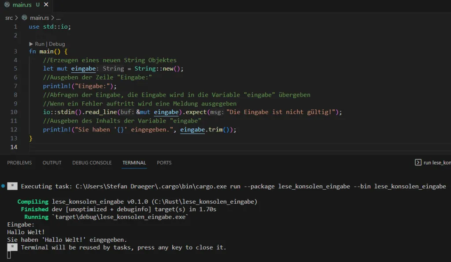The width and height of the screenshot is (451, 262).
Task: Select the DEBUG CONSOLE tab
Action: coord(92,163)
